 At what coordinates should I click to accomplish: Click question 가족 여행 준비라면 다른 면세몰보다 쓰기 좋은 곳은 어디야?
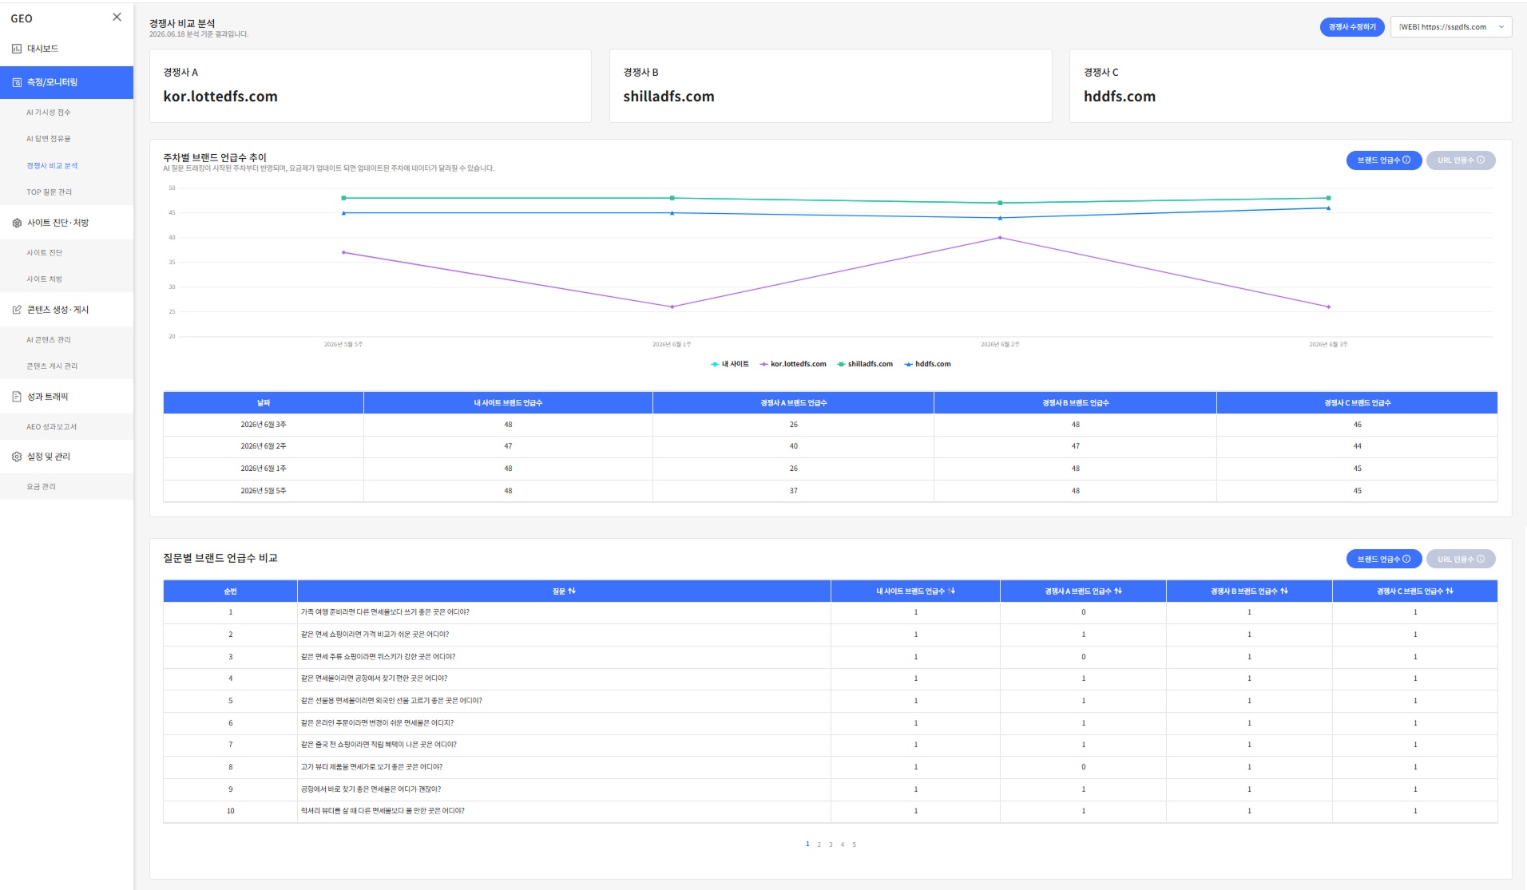tap(385, 612)
